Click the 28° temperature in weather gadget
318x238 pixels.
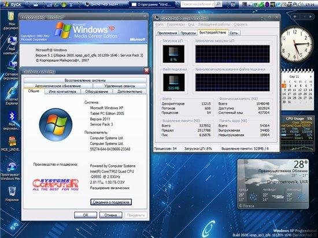click(x=301, y=164)
